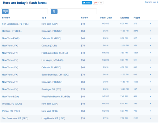Click the "Here are today's flash fares" heading
The width and height of the screenshot is (167, 123).
(x=25, y=3)
